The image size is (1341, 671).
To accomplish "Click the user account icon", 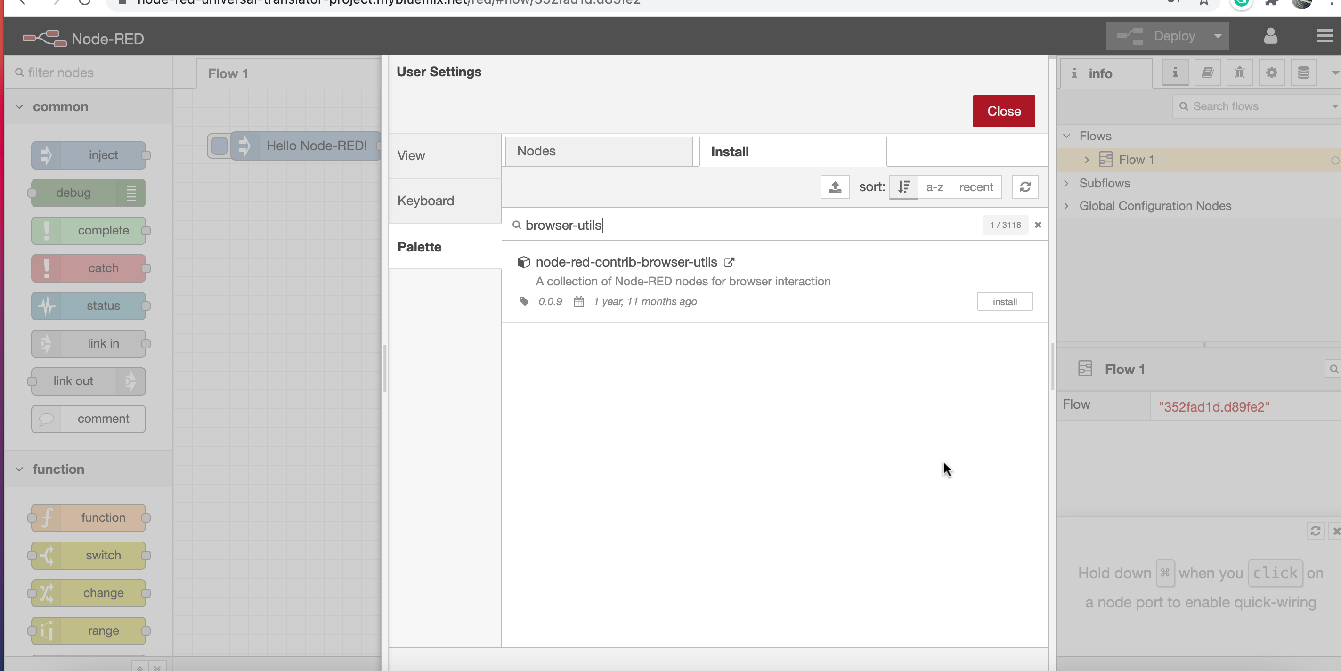I will click(1270, 36).
